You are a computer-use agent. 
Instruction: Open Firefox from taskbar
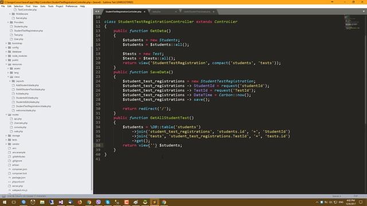coord(80,202)
